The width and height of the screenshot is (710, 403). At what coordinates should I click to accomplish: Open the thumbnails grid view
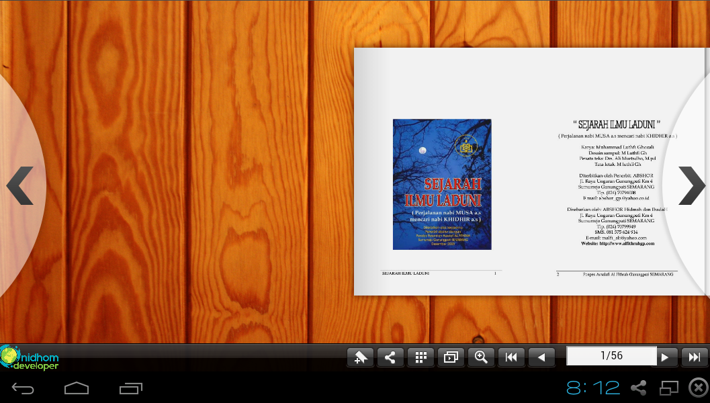click(x=420, y=357)
